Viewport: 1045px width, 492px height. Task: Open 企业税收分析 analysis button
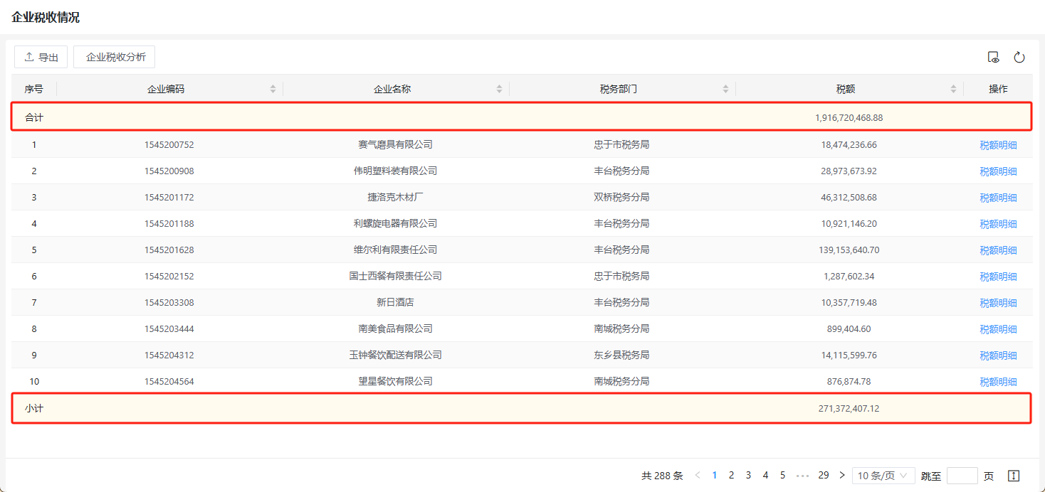click(x=115, y=57)
